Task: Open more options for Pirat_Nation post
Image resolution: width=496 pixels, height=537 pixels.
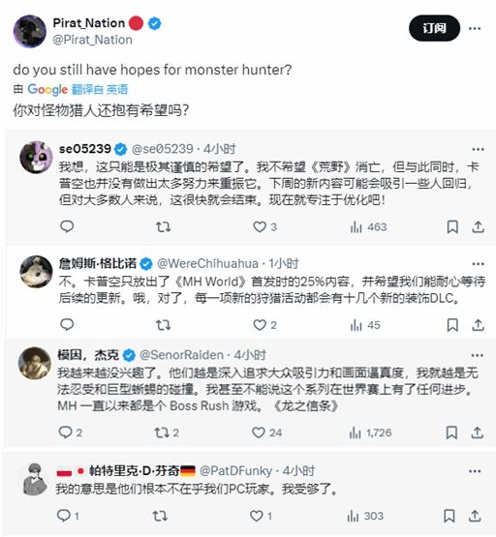Action: 475,28
